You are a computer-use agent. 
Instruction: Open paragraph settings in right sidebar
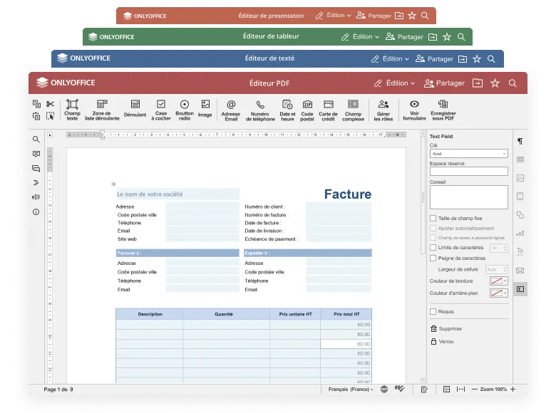pyautogui.click(x=520, y=141)
